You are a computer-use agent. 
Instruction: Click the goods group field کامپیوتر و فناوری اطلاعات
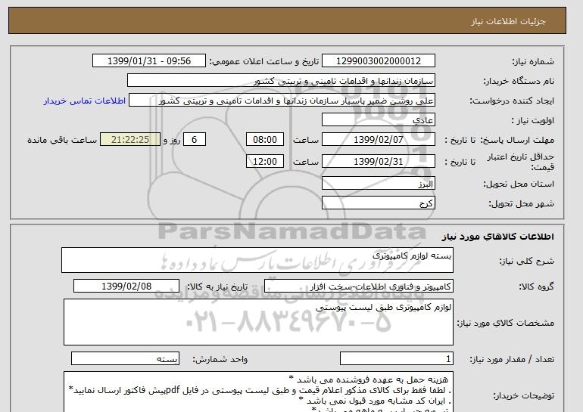[359, 287]
